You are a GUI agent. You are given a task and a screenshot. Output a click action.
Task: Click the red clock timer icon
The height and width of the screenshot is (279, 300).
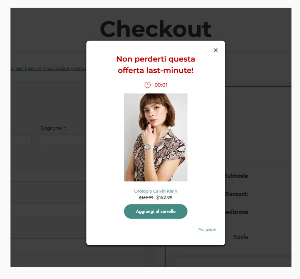point(148,85)
